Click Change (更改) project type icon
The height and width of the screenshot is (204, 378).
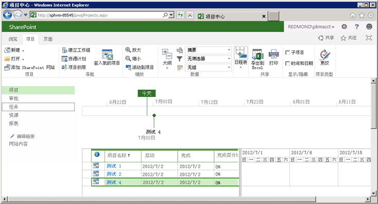click(324, 54)
